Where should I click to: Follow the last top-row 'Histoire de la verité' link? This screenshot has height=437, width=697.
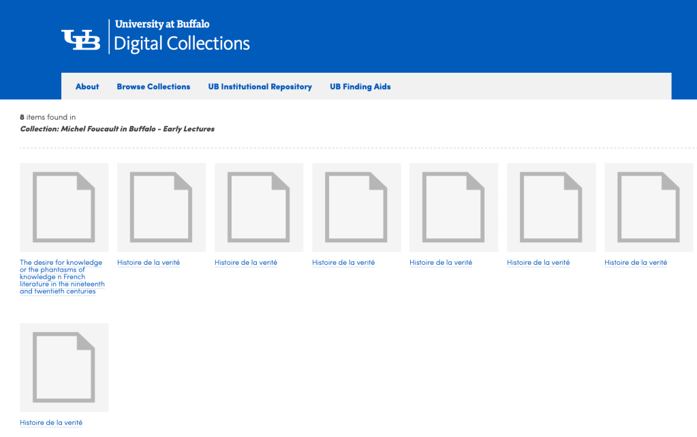(636, 263)
